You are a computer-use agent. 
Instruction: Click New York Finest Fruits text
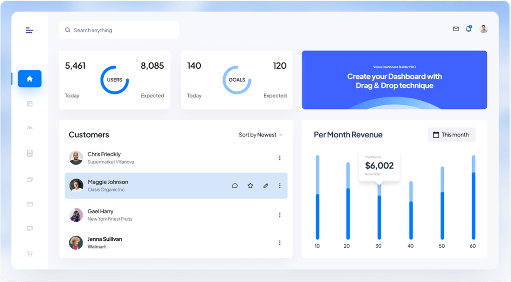110,219
